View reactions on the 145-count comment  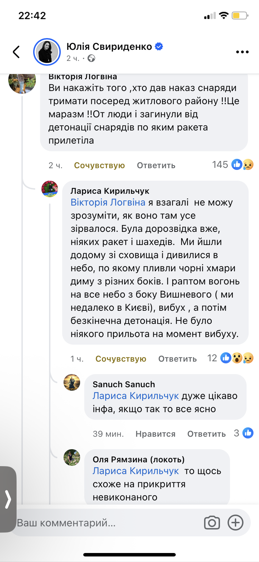[233, 164]
